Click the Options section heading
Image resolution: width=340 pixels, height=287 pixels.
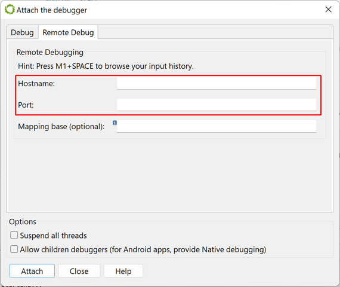pyautogui.click(x=23, y=222)
